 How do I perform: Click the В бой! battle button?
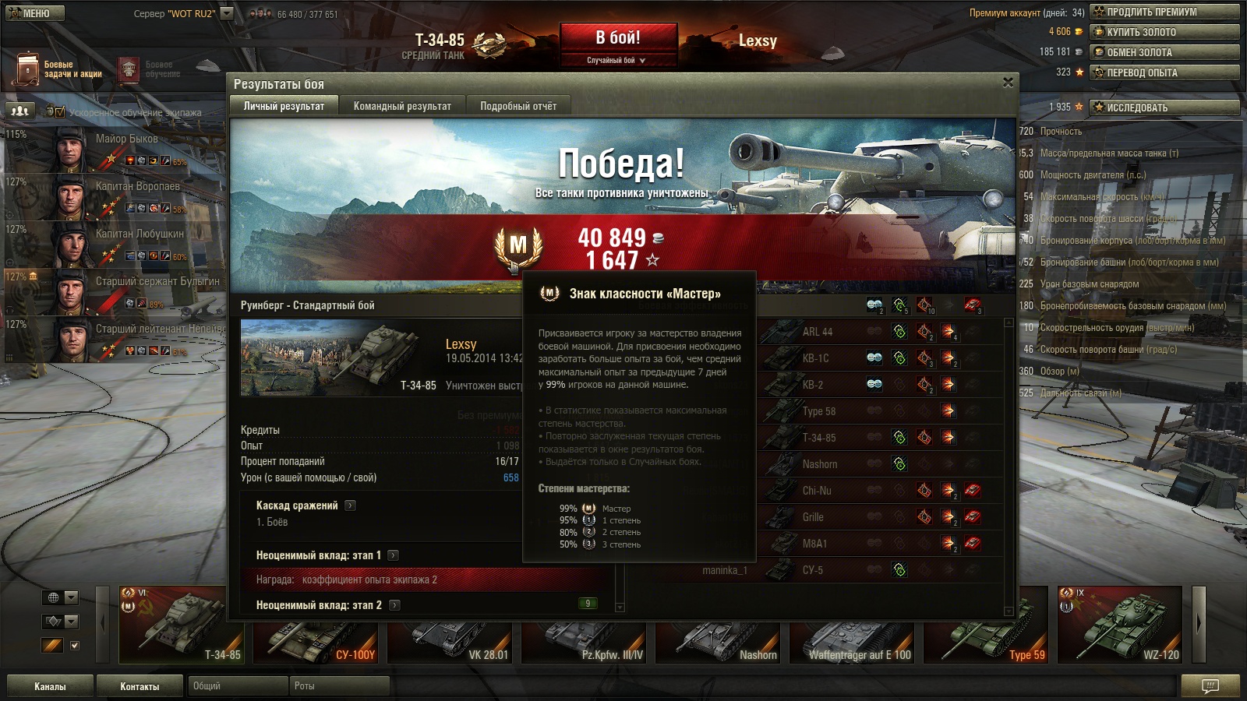click(x=618, y=37)
